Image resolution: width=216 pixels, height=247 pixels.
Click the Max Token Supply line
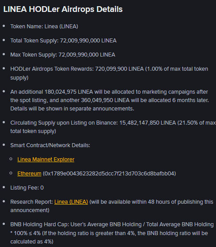63,55
